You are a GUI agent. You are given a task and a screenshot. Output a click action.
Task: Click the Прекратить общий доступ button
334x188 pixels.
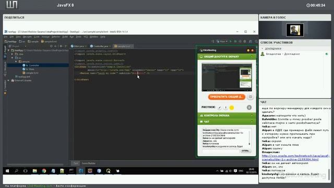point(226,97)
